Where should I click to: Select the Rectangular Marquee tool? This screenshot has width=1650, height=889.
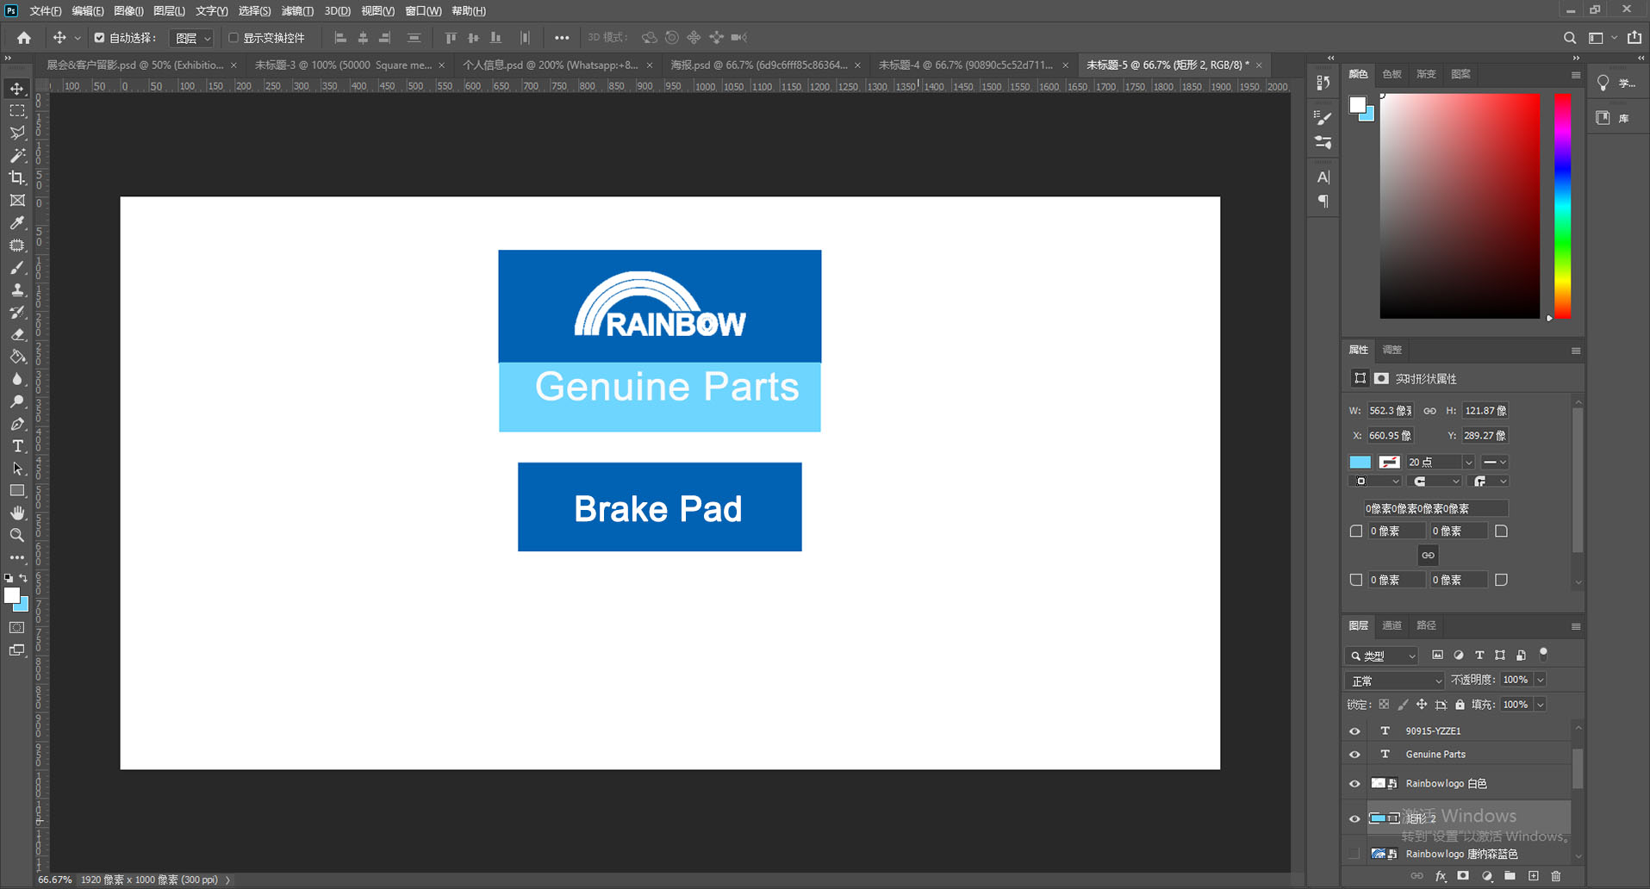click(x=17, y=111)
